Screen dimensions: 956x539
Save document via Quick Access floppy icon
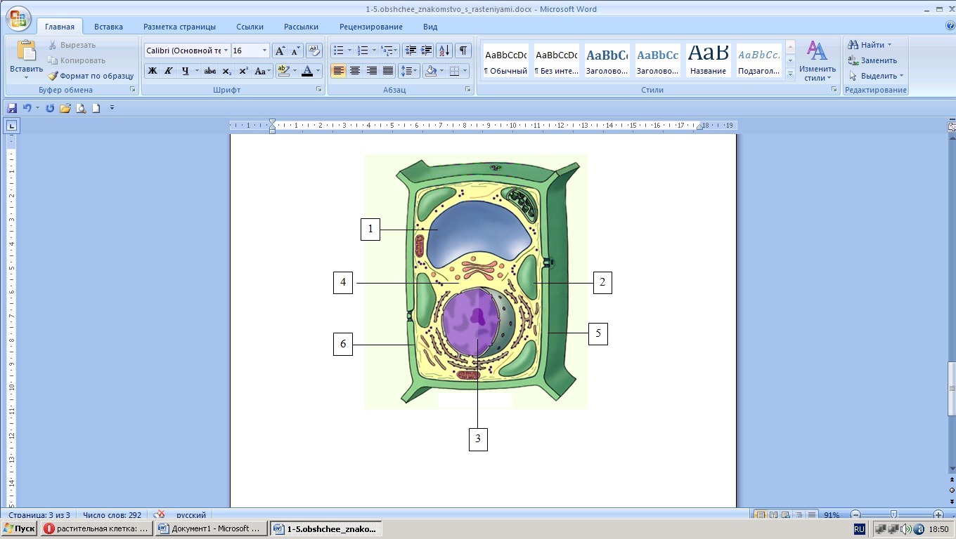tap(12, 108)
